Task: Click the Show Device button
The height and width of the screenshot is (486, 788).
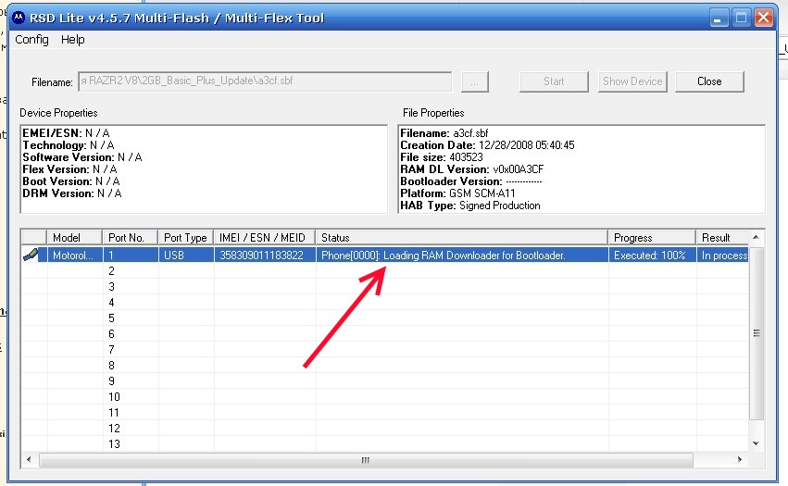Action: 632,81
